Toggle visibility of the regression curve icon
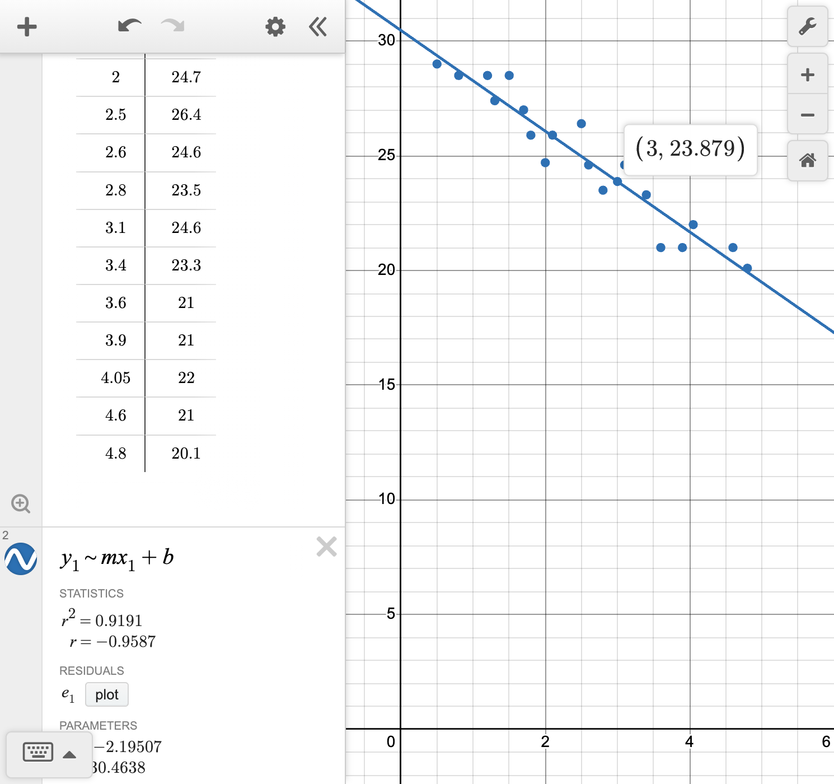Screen dimensions: 834x784 [21, 558]
